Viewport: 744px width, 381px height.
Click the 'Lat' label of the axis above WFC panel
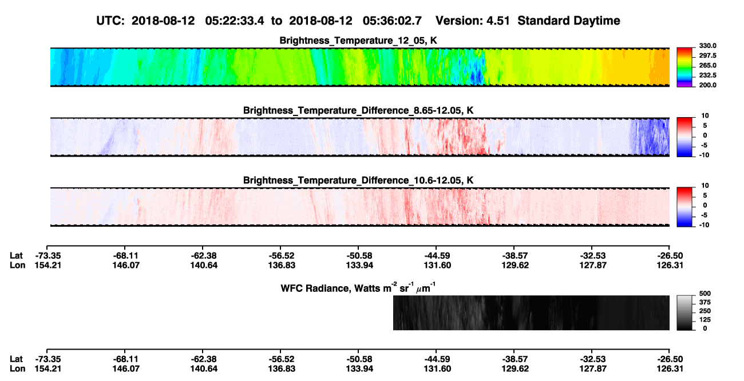point(17,256)
